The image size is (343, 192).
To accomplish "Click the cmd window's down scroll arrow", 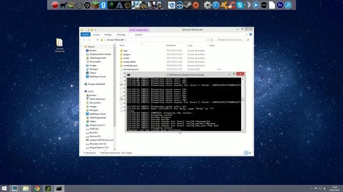I will click(x=243, y=130).
